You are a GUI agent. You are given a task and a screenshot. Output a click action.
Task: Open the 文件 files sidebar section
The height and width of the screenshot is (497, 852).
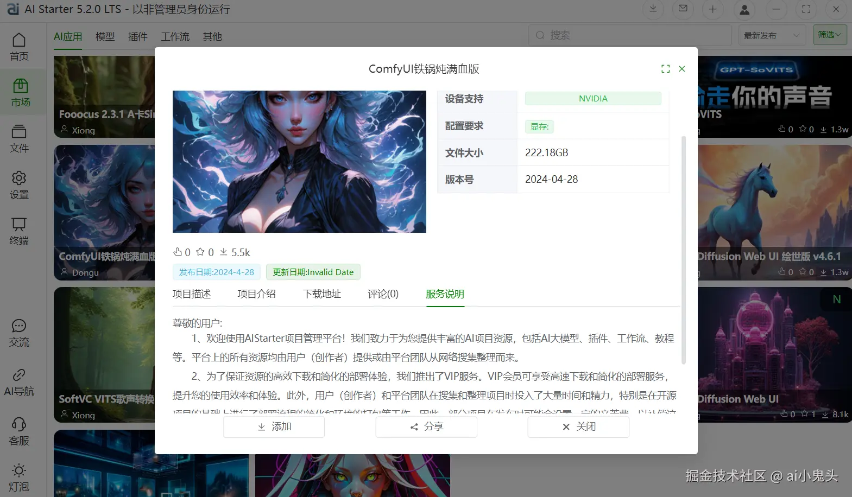(20, 138)
